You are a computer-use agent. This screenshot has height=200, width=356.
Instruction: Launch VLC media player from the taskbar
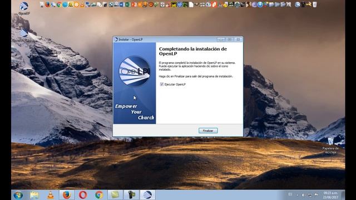pyautogui.click(x=51, y=195)
